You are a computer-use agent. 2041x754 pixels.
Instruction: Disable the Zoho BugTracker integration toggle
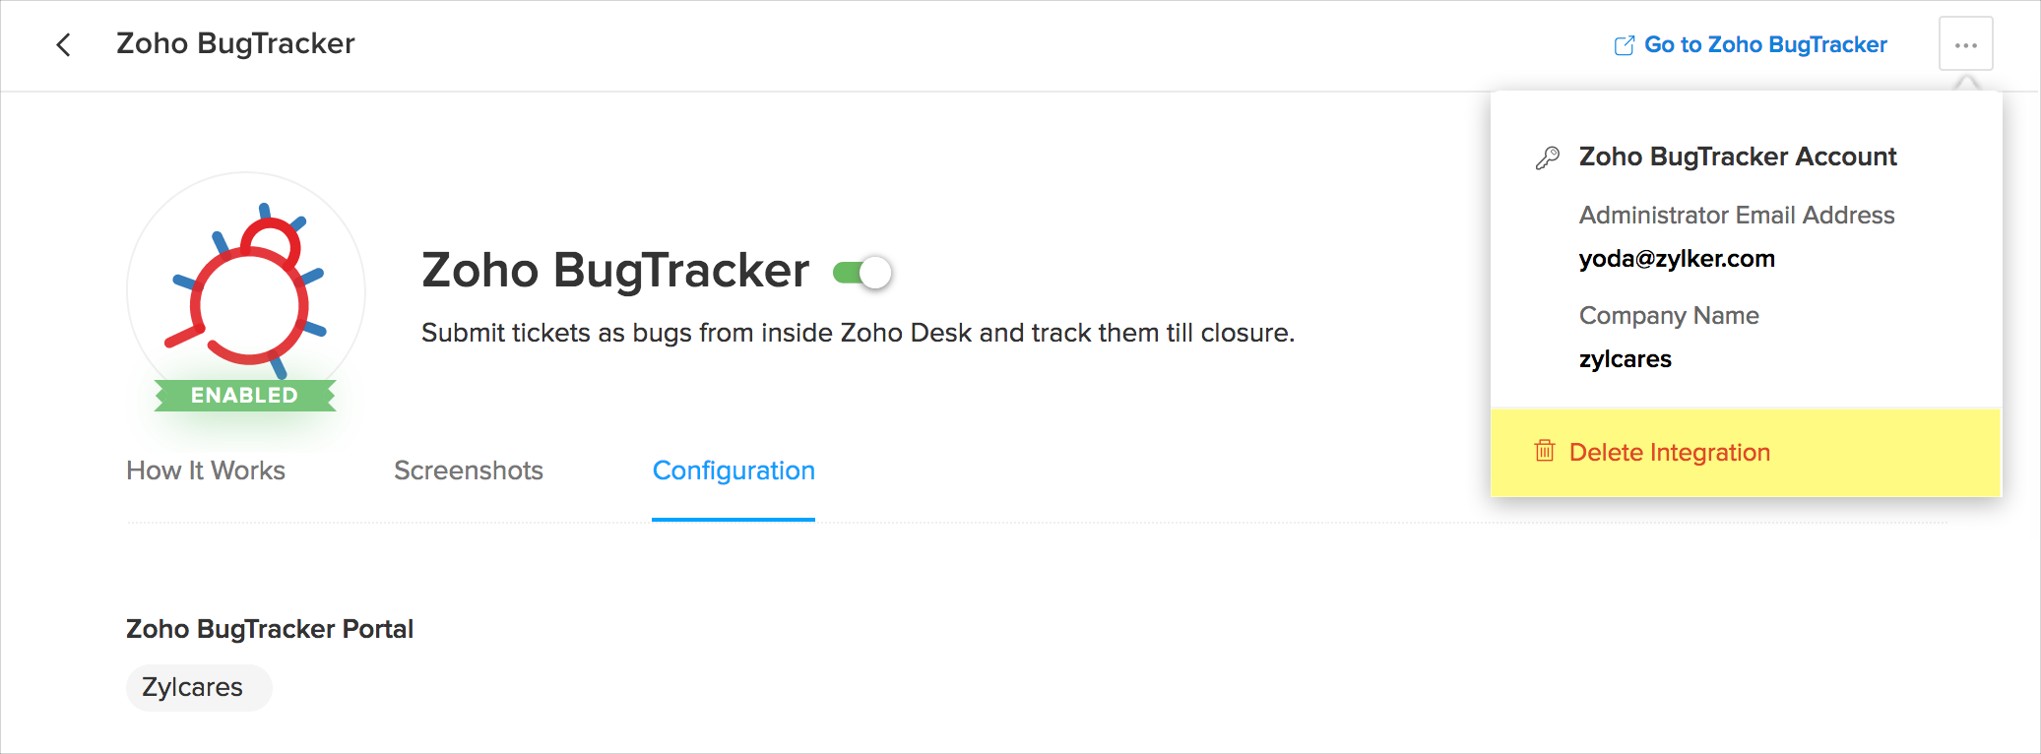(862, 273)
